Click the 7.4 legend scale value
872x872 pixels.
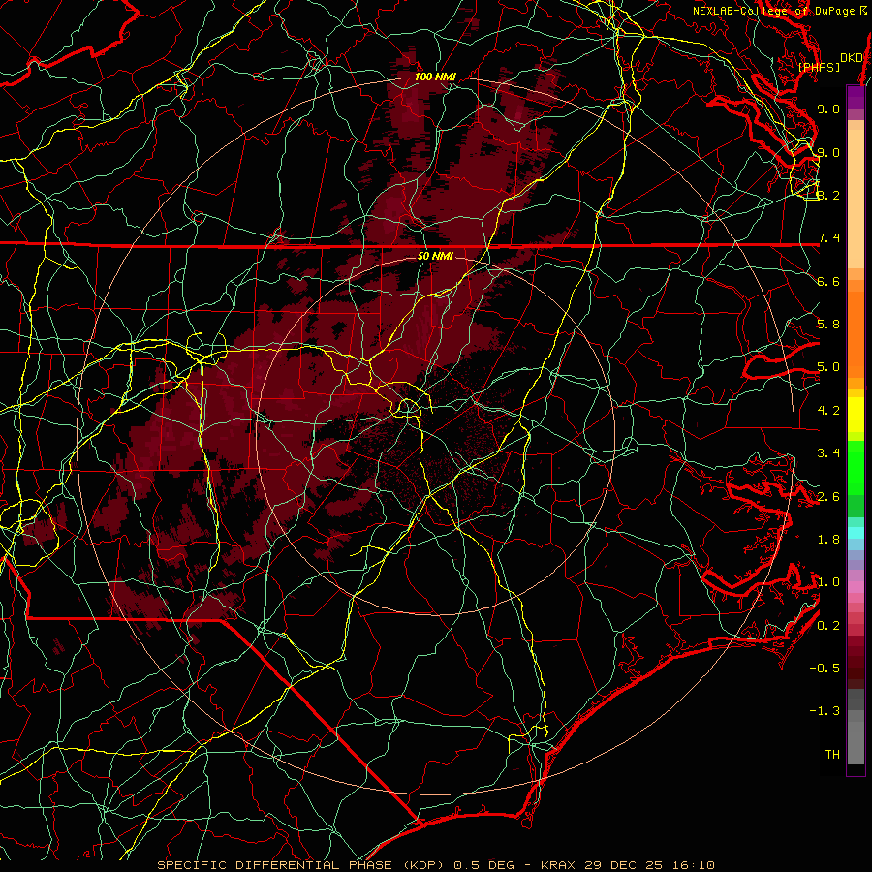[x=828, y=238]
